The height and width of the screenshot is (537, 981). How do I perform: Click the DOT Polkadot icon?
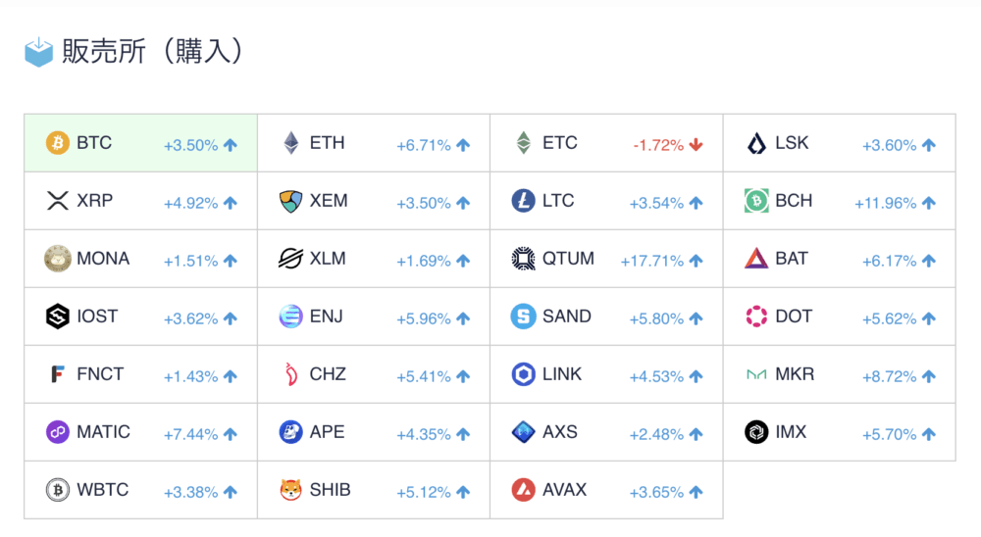click(756, 317)
